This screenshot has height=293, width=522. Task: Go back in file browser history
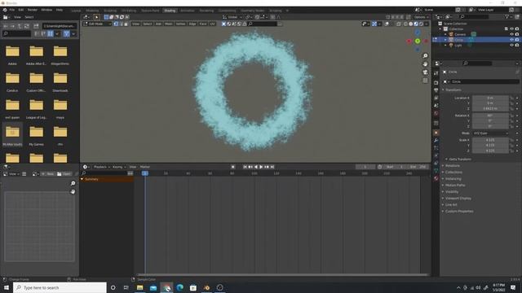point(6,26)
